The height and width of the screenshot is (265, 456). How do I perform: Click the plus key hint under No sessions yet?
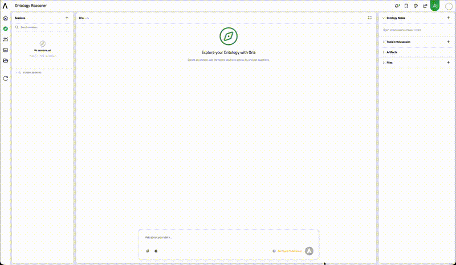[37, 56]
